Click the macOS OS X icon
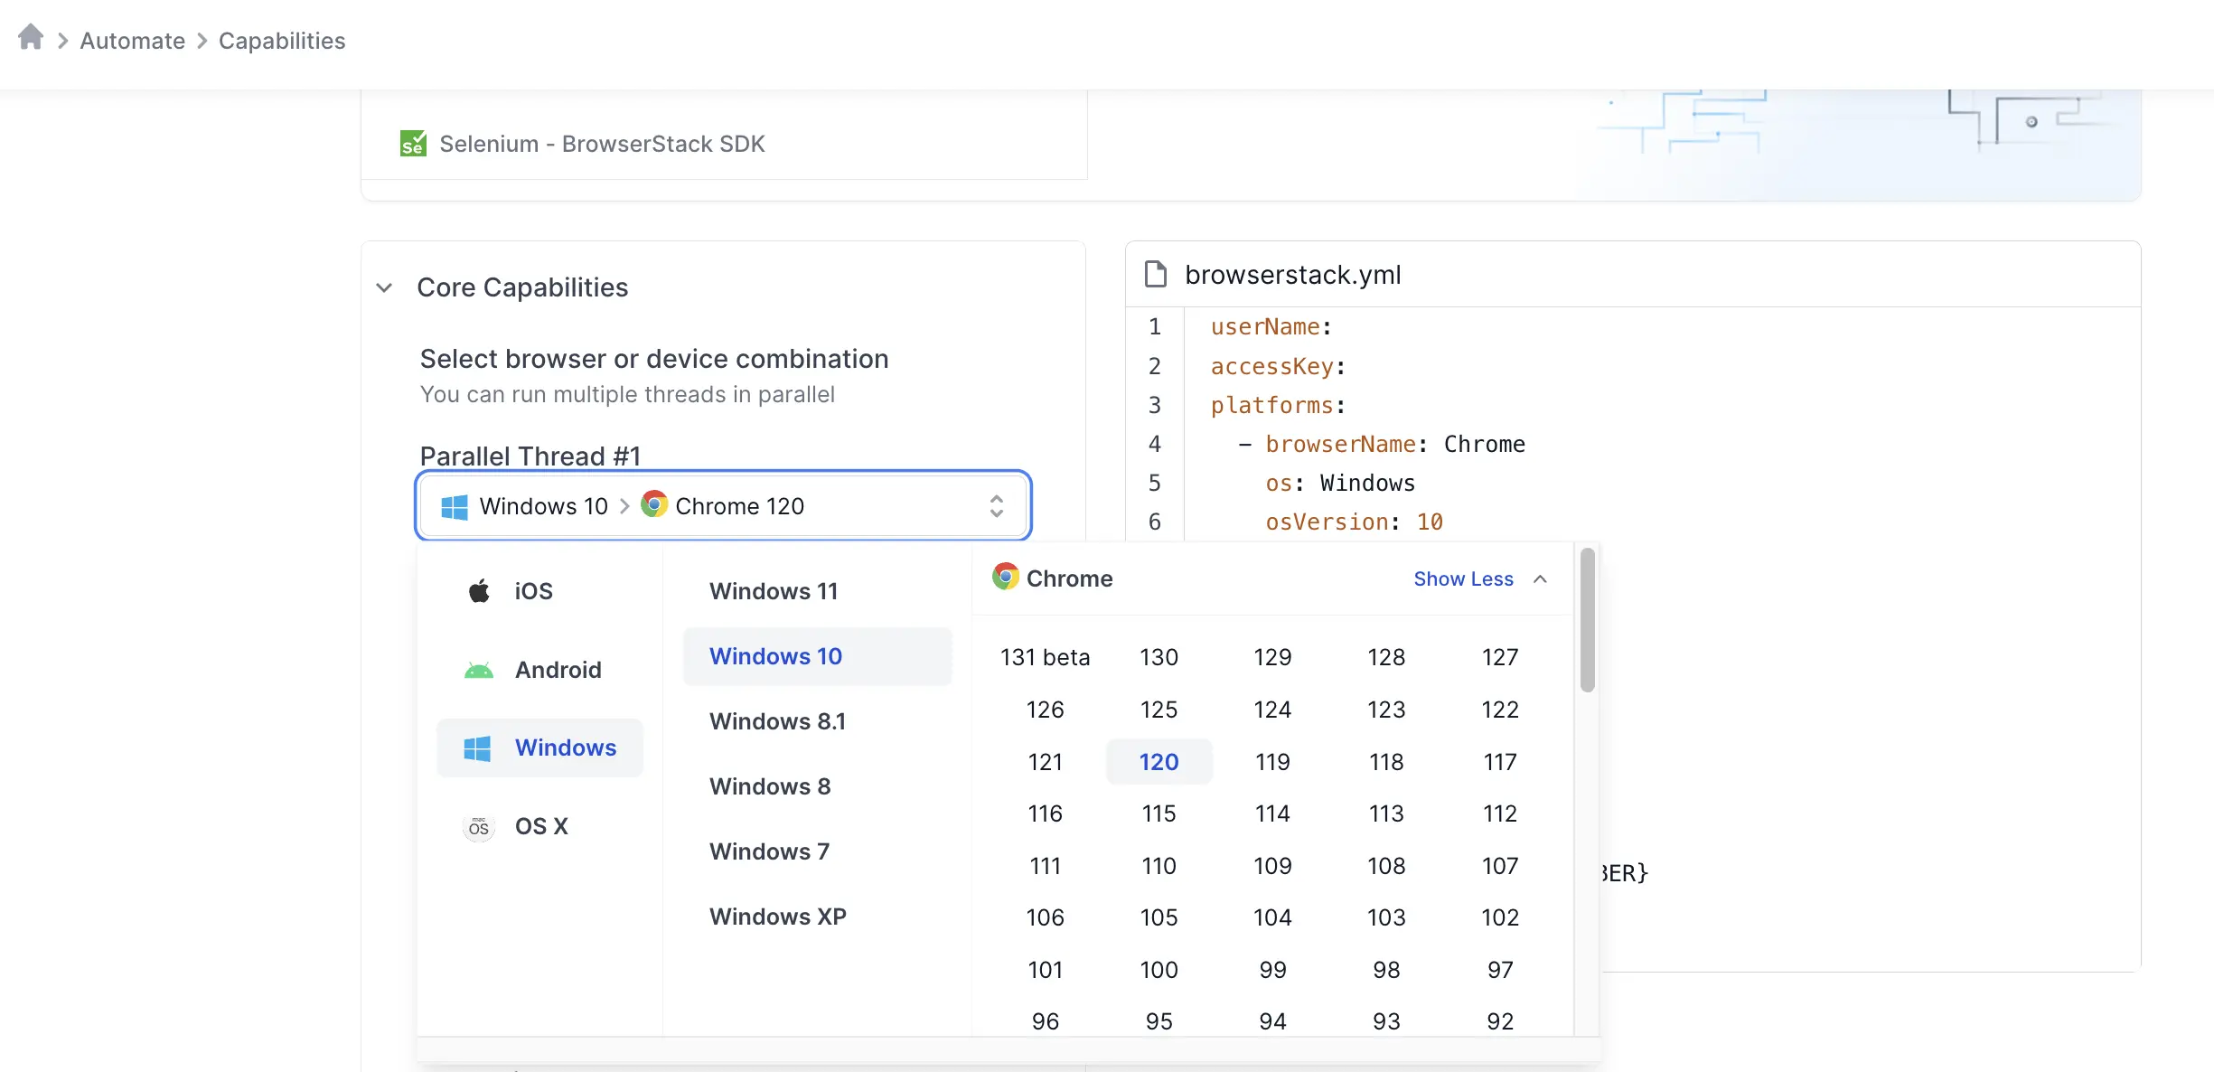 pos(479,827)
